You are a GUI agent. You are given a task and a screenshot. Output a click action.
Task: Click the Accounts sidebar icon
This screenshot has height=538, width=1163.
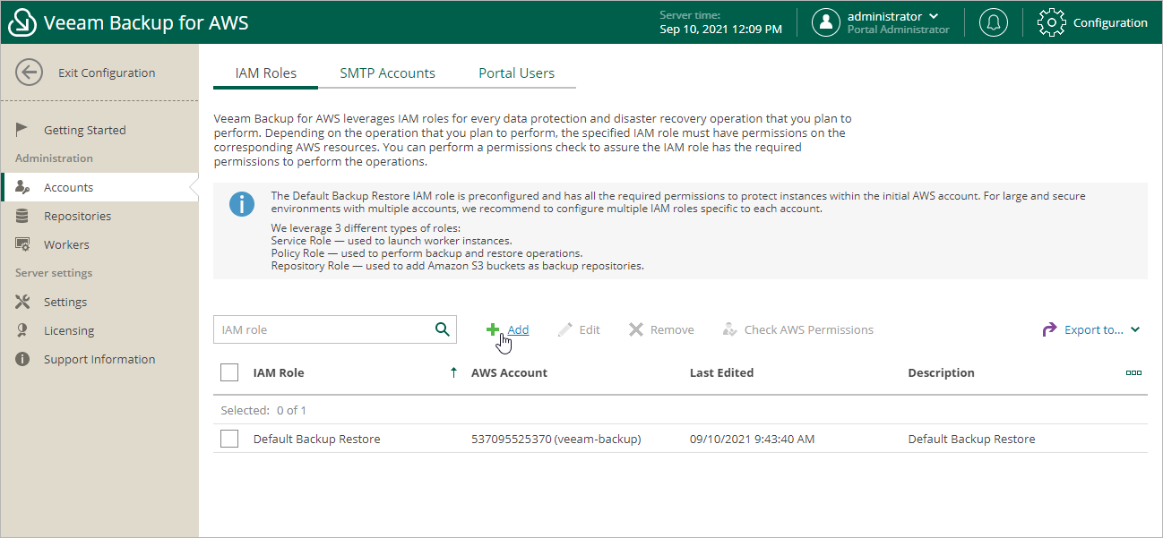[x=22, y=187]
